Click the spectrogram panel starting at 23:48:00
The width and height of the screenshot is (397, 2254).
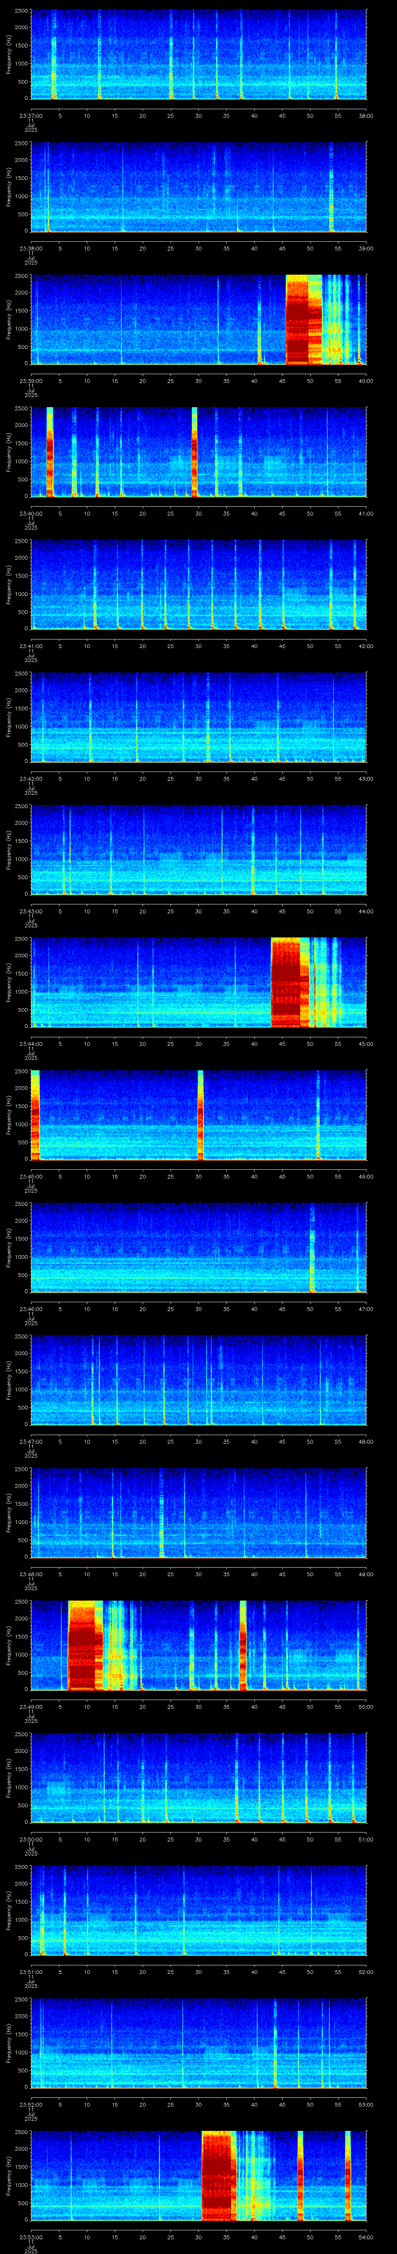[x=199, y=1513]
